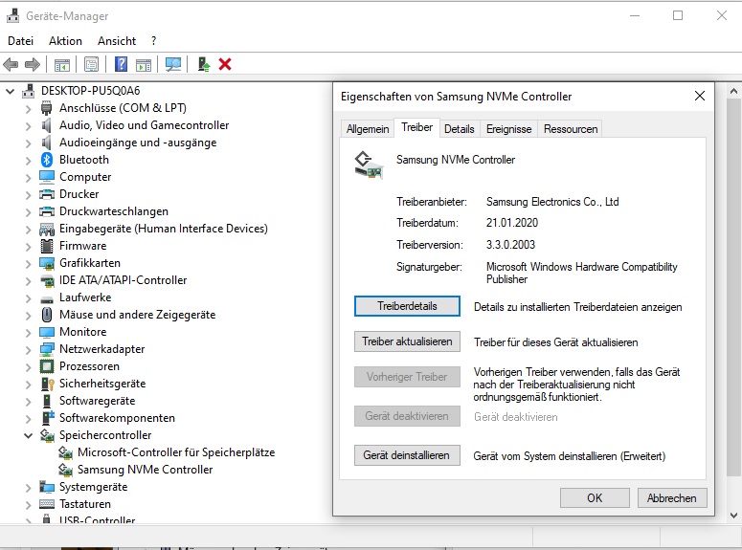Select Audioeingänge und -ausgänge item
Image resolution: width=742 pixels, height=550 pixels.
[138, 143]
